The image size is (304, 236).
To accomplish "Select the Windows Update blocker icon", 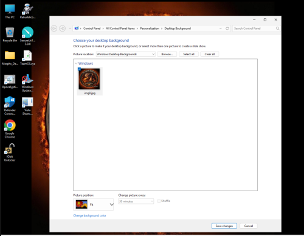I will tap(27, 83).
